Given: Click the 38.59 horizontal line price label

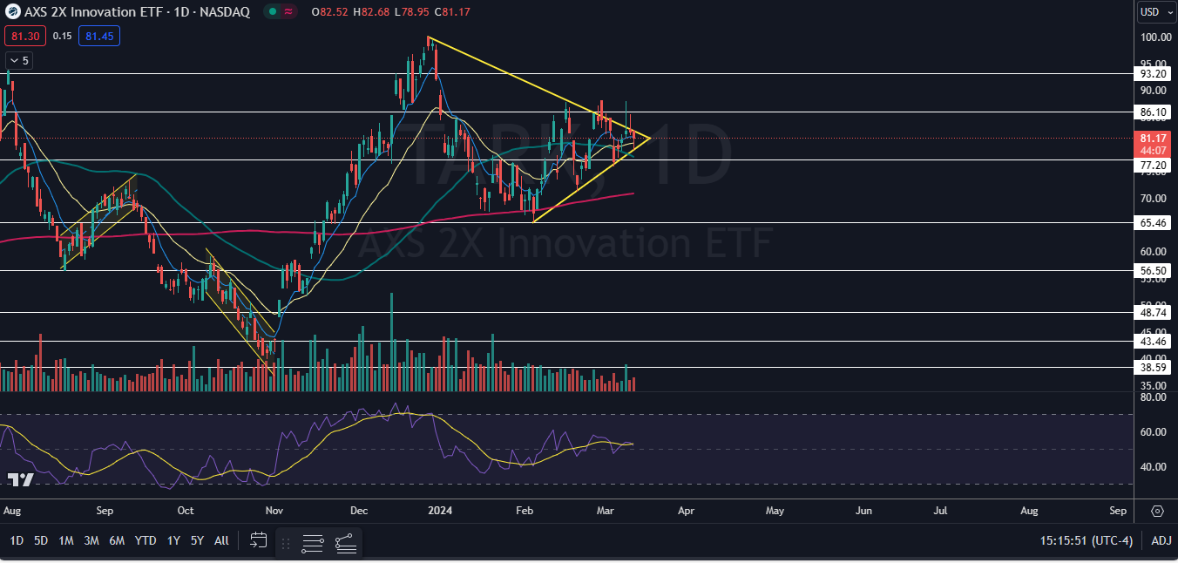Looking at the screenshot, I should pyautogui.click(x=1154, y=368).
